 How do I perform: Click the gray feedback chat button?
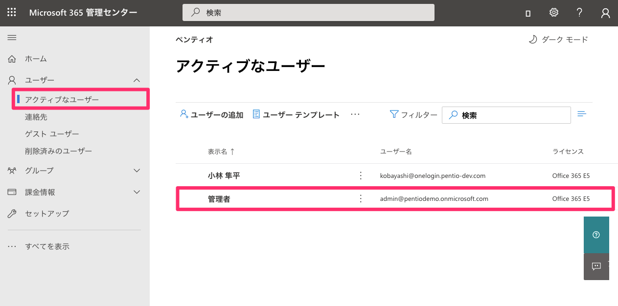point(596,266)
